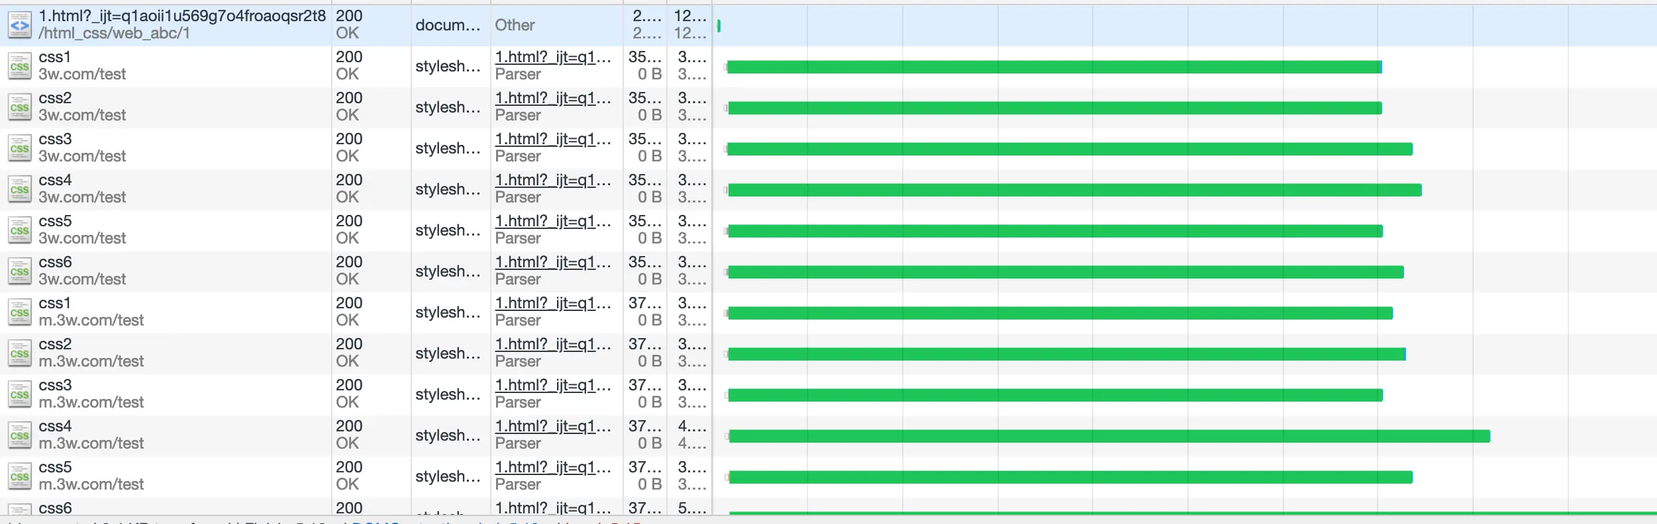1657x524 pixels.
Task: Click the CSS file icon for css3 3w.com/test
Action: click(x=19, y=148)
